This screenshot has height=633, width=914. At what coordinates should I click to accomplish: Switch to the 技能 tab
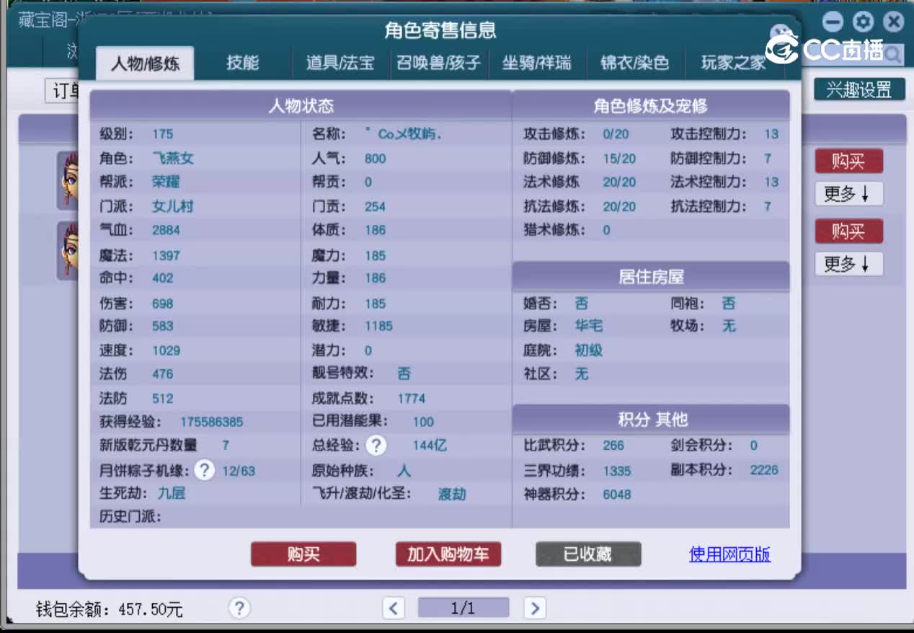(244, 63)
